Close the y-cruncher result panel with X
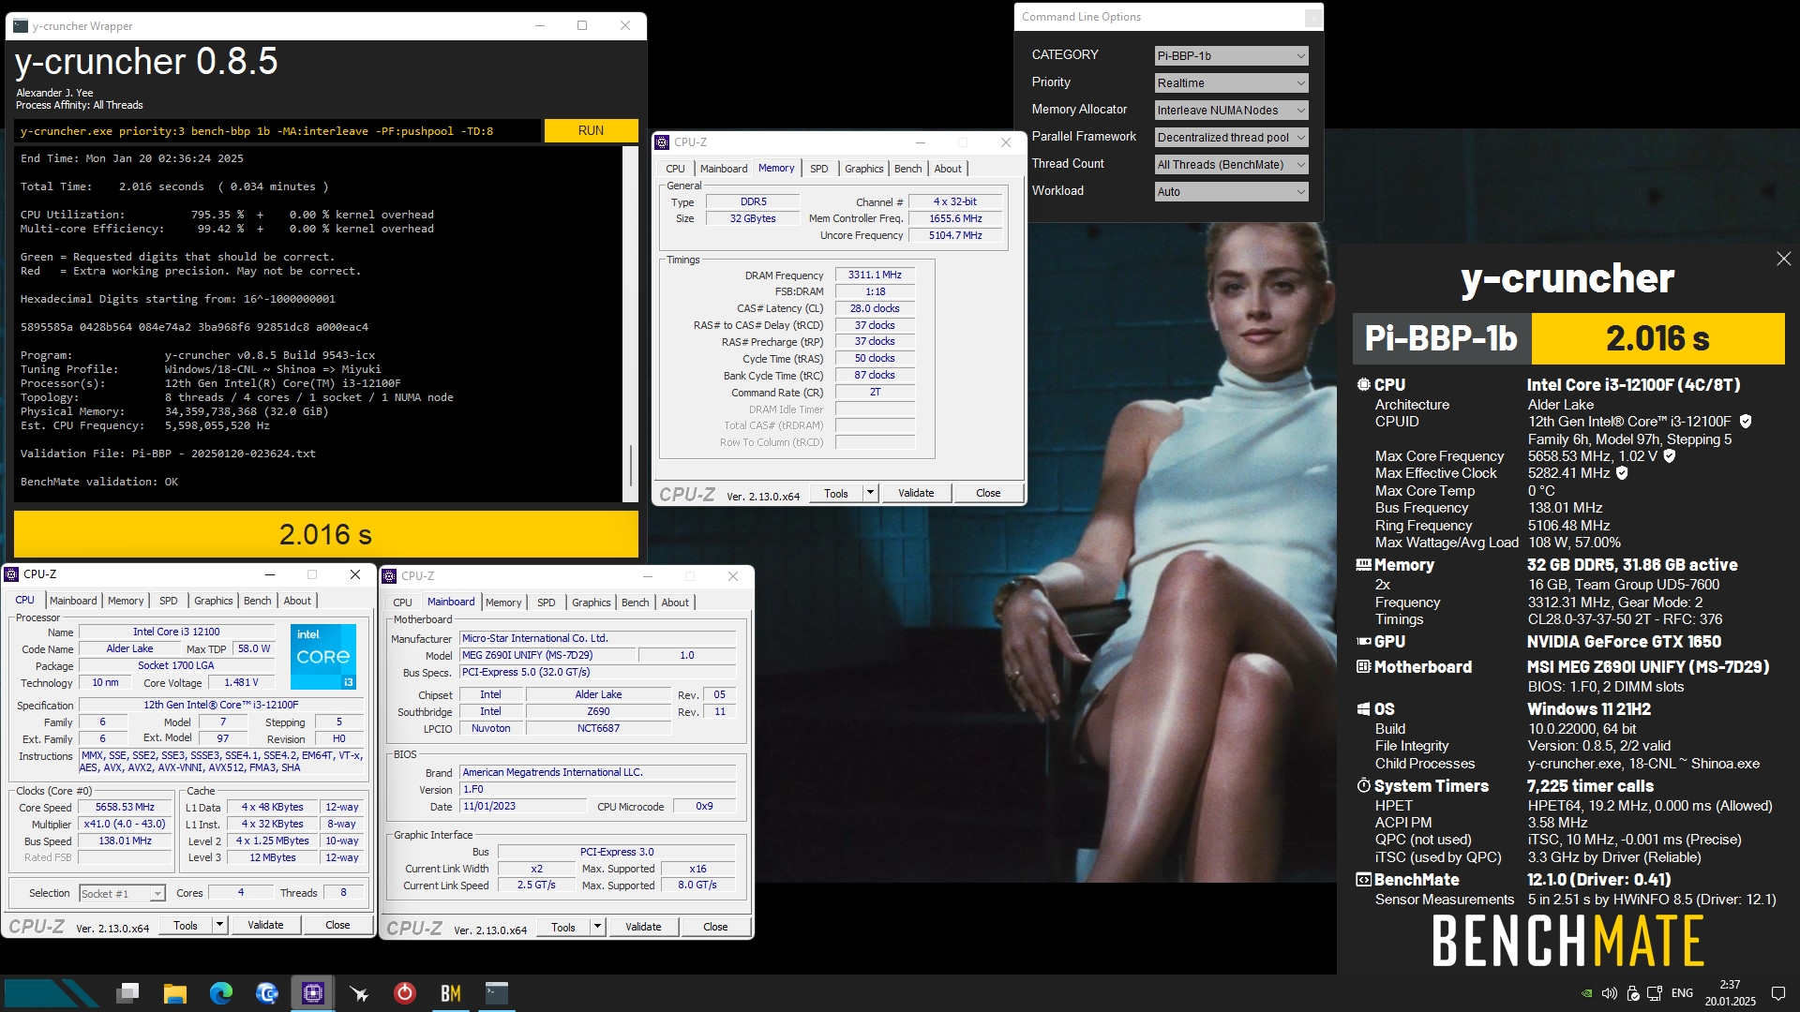 [1783, 259]
